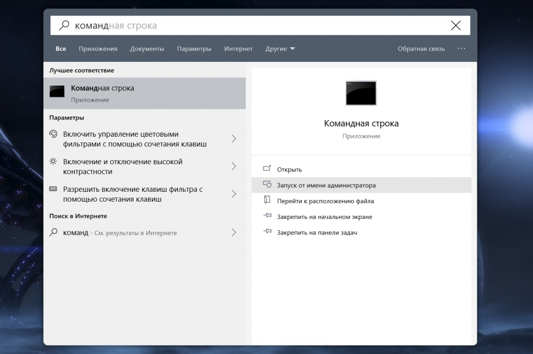Click the search field containing "команд"
Image resolution: width=533 pixels, height=354 pixels.
click(260, 25)
